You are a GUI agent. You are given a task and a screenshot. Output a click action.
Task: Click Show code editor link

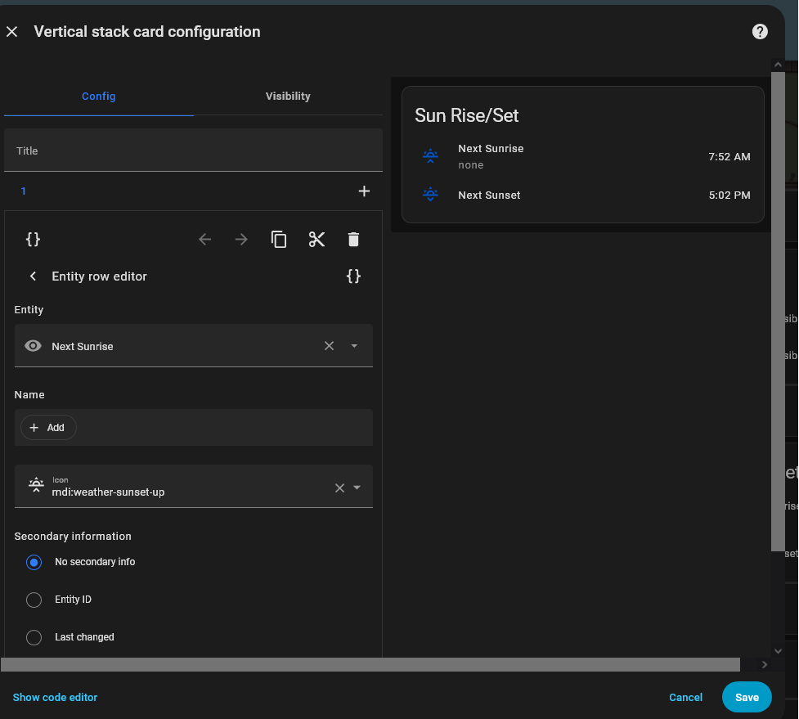click(x=55, y=698)
